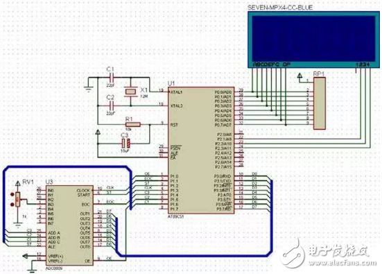
Task: Click the 12M value under X1
Action: 144,96
